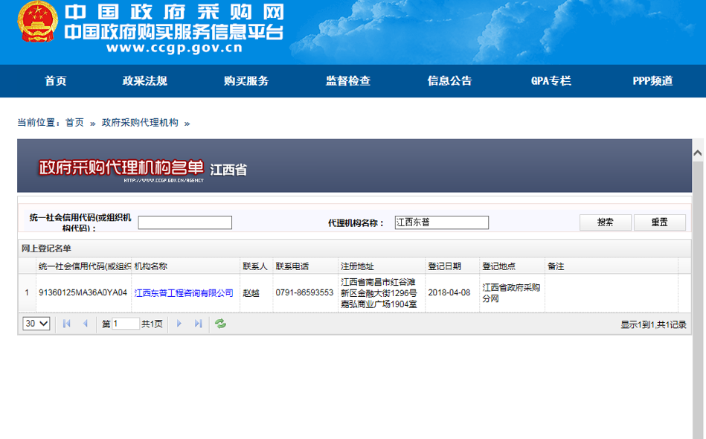Viewport: 706px width, 439px height.
Task: Open 政采法规 navigation menu
Action: pyautogui.click(x=144, y=81)
